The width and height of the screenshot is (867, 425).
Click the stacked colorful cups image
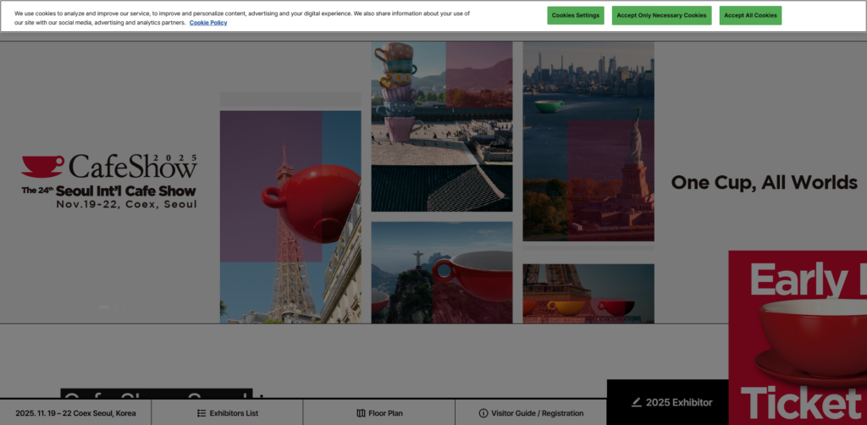442,126
